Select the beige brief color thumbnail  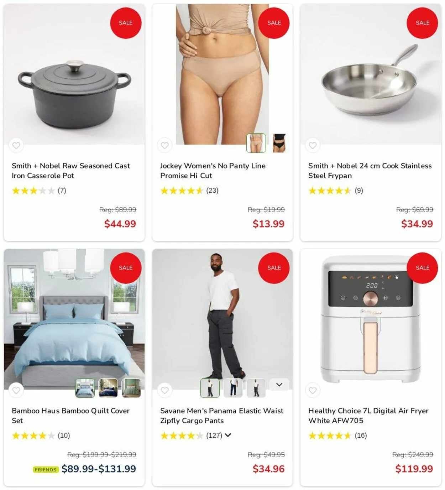tap(256, 143)
